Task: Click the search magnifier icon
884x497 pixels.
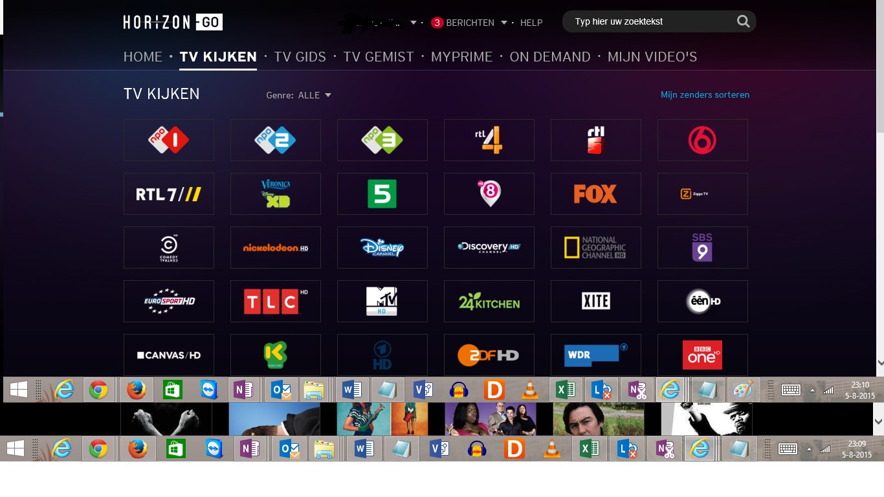Action: 742,21
